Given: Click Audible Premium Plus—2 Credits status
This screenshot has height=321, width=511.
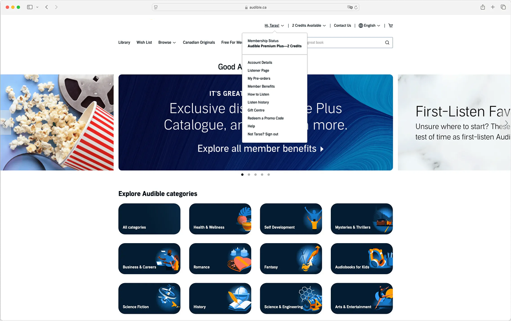Looking at the screenshot, I should coord(275,46).
